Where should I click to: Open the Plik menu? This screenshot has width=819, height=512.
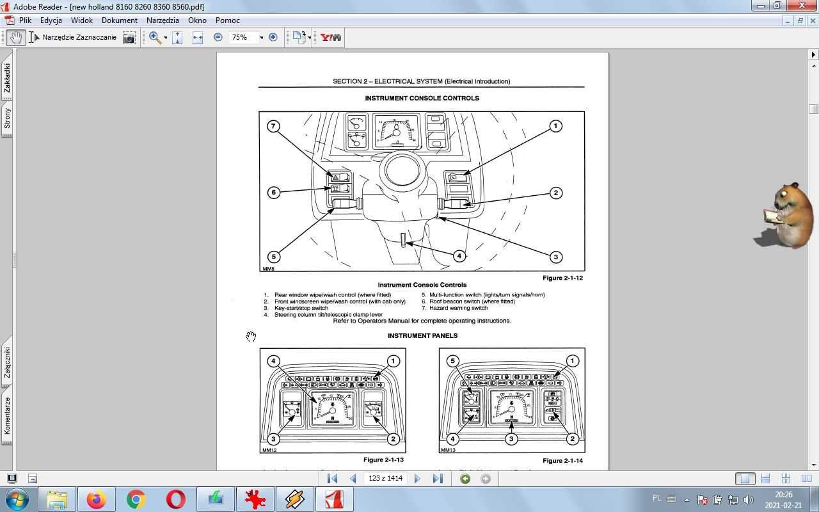[25, 20]
